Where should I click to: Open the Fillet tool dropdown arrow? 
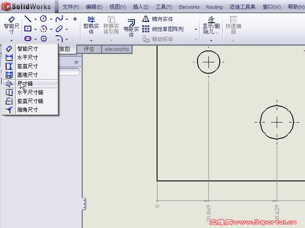coord(67,39)
